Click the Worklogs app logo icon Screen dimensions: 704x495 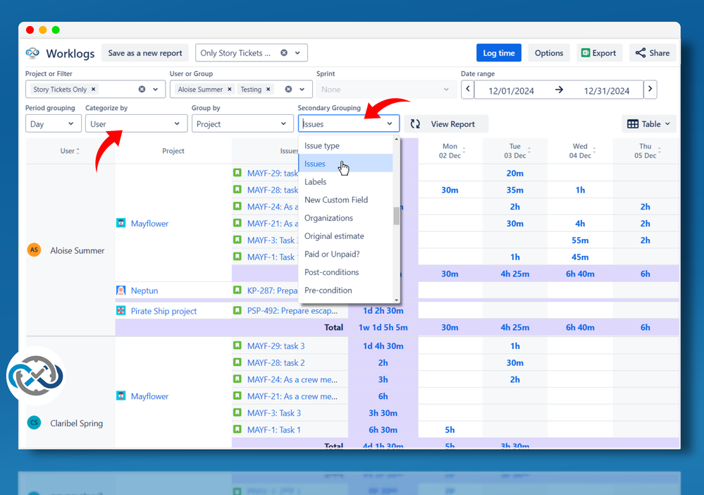pos(32,53)
